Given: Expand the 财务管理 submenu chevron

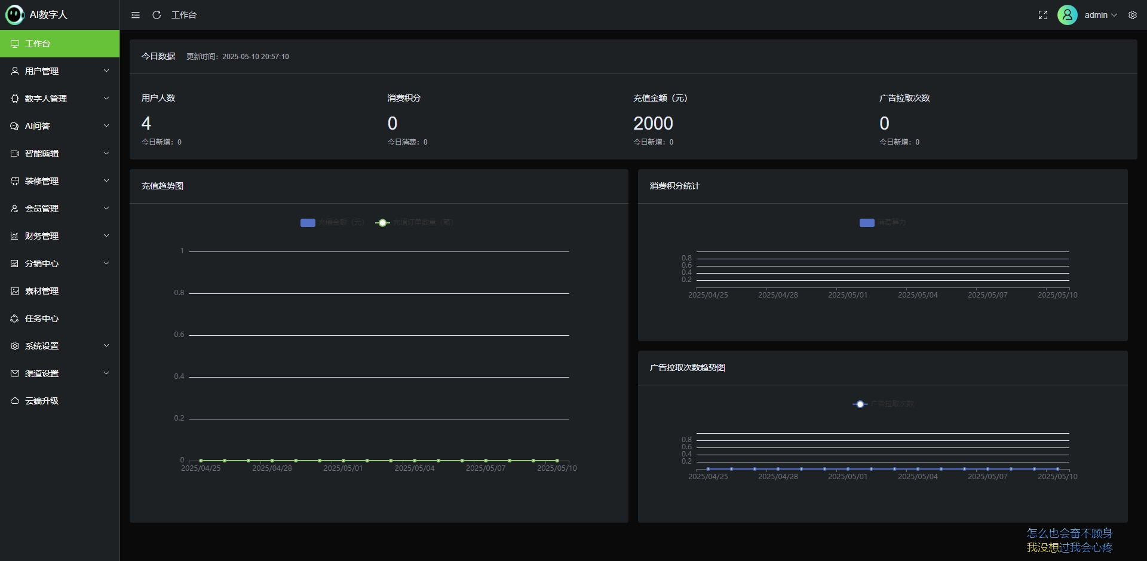Looking at the screenshot, I should pyautogui.click(x=106, y=236).
